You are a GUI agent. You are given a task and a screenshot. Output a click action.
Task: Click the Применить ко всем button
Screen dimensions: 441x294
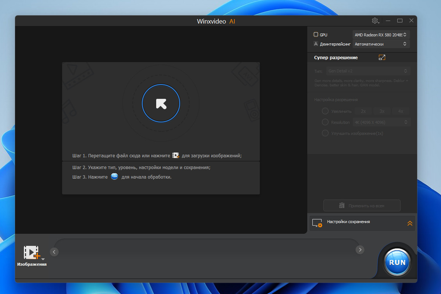click(362, 205)
